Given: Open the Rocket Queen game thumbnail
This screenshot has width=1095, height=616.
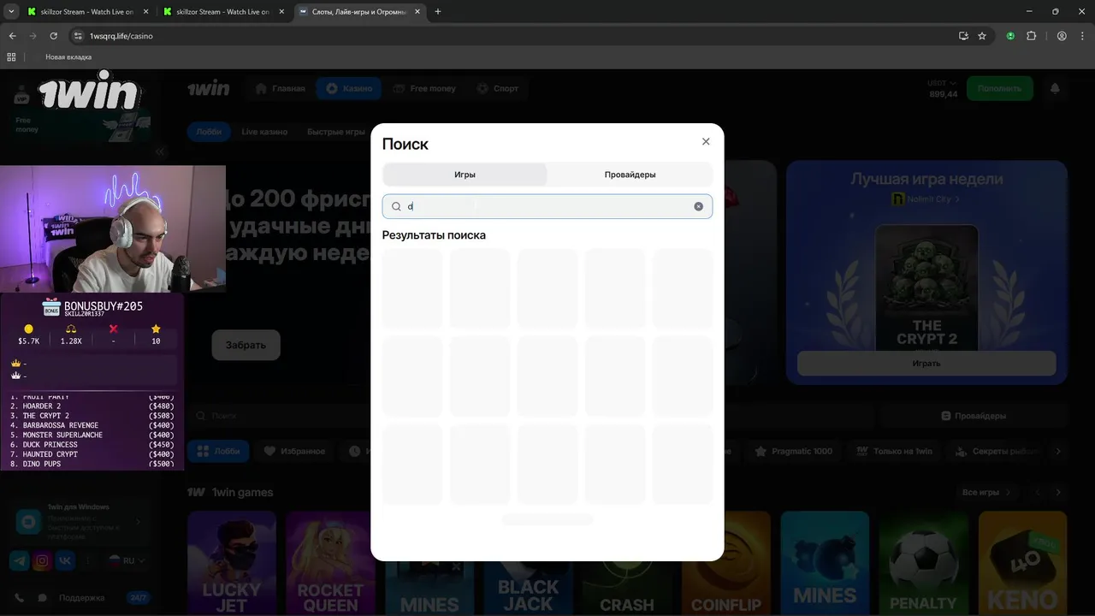Looking at the screenshot, I should pyautogui.click(x=330, y=563).
